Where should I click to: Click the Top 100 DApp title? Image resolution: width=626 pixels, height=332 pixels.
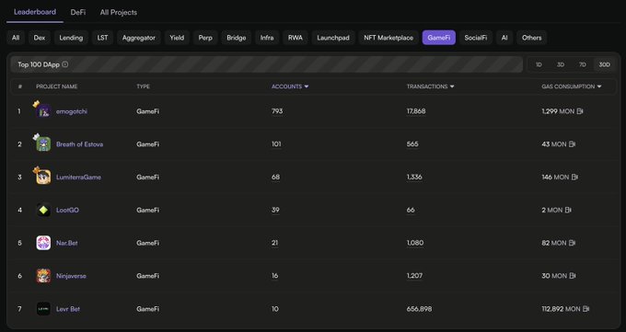(x=39, y=64)
